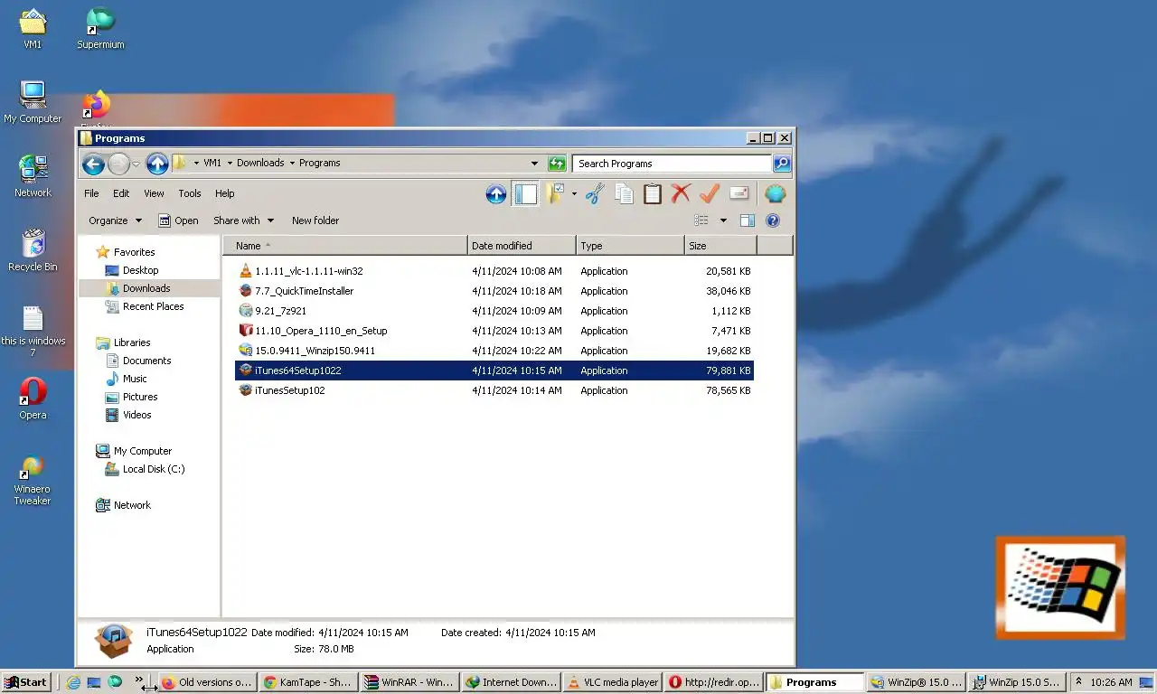Open Supermium desktop shortcut
Image resolution: width=1157 pixels, height=694 pixels.
point(100,28)
